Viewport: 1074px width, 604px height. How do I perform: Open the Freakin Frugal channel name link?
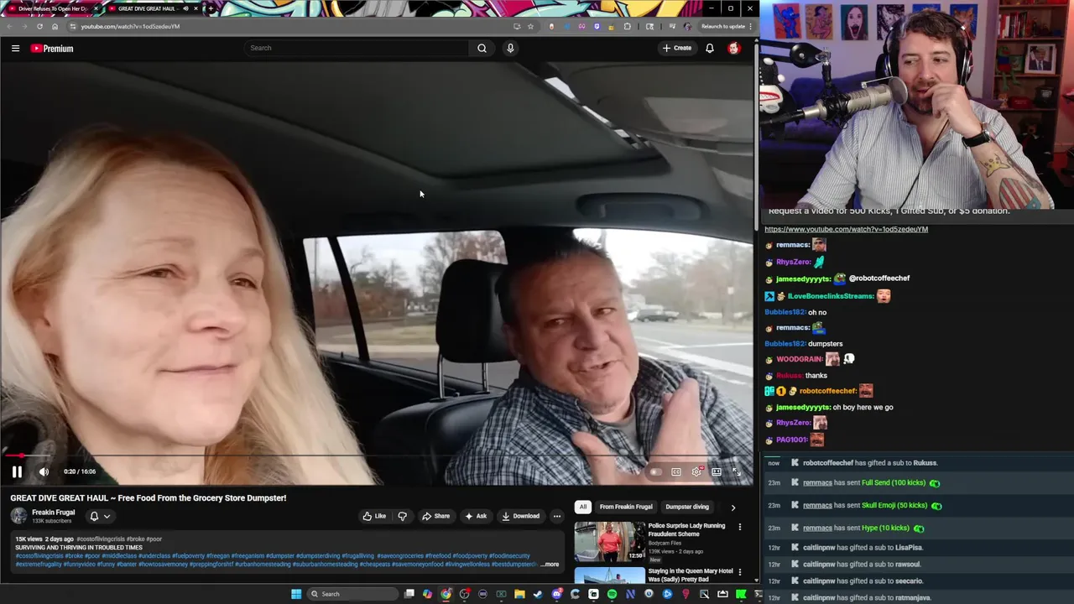pyautogui.click(x=54, y=513)
